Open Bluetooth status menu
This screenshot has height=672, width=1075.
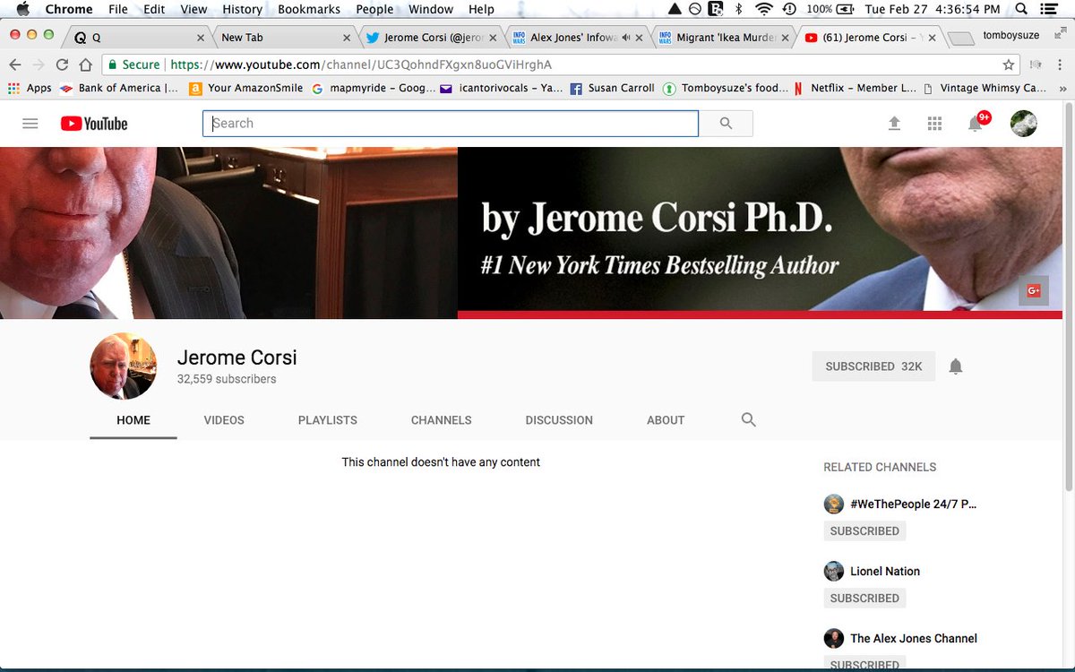tap(739, 9)
